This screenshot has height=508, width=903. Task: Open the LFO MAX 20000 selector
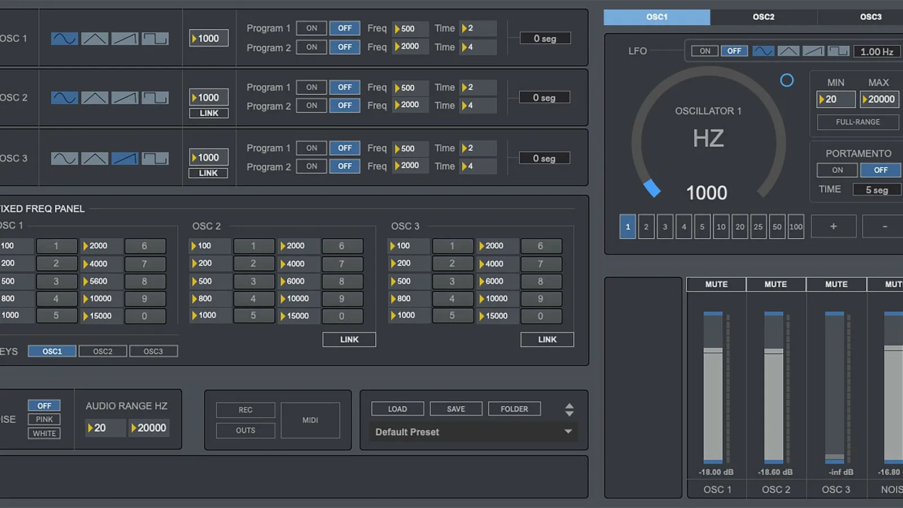point(879,99)
